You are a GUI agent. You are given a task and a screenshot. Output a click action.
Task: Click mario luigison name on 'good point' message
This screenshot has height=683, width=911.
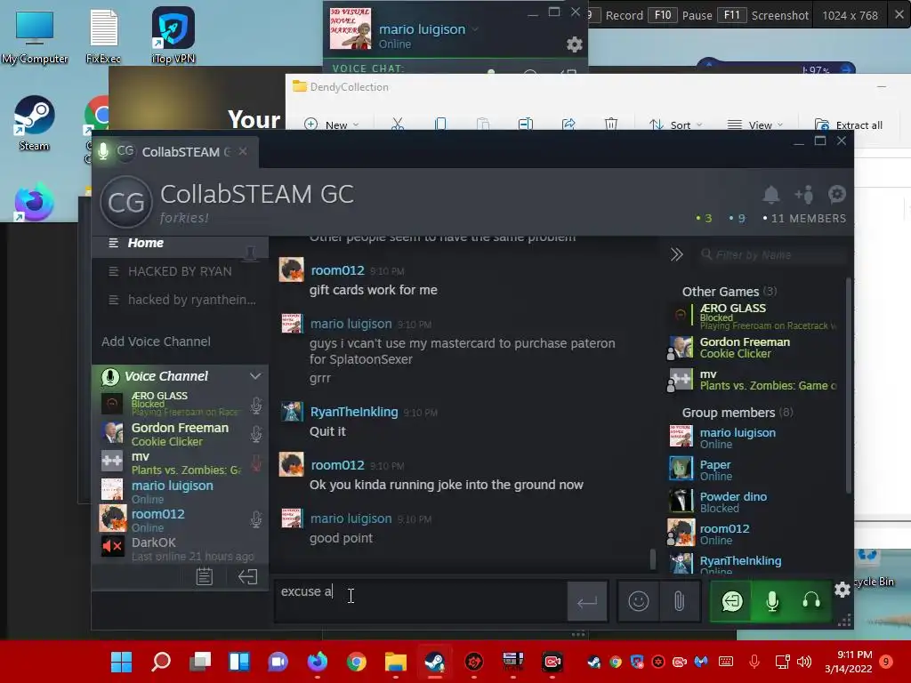coord(351,518)
